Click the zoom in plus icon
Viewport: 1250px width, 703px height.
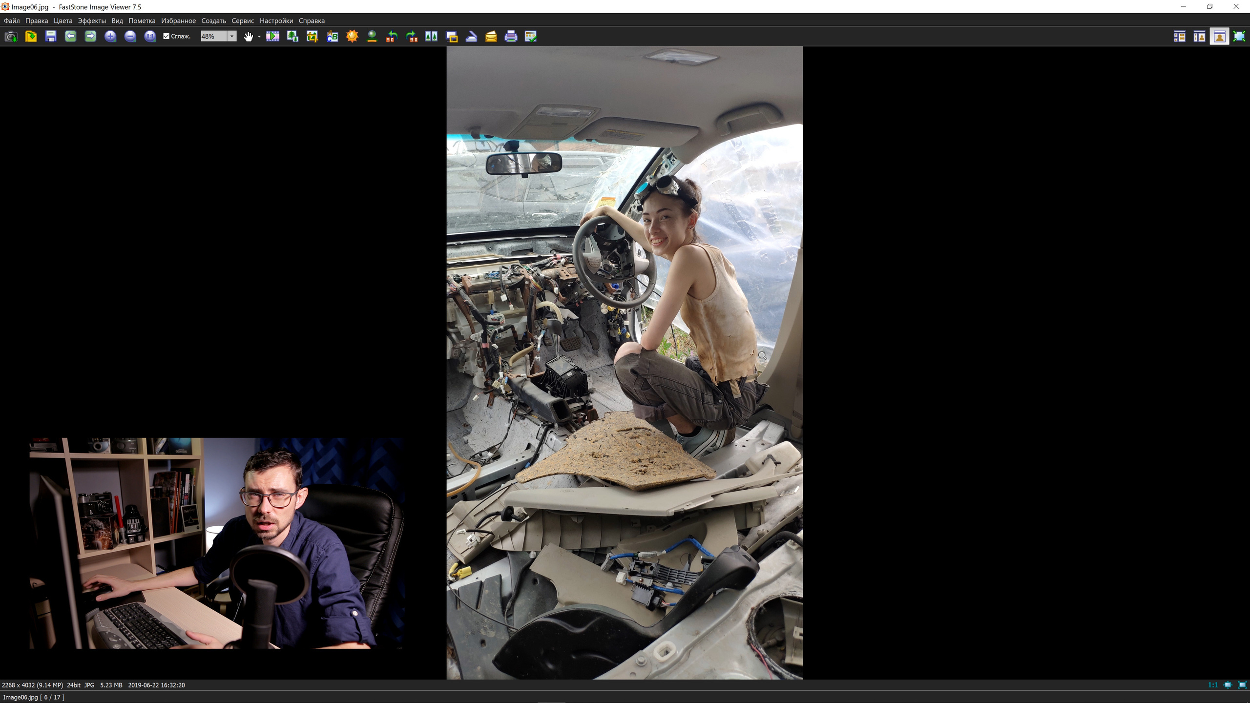click(x=110, y=37)
